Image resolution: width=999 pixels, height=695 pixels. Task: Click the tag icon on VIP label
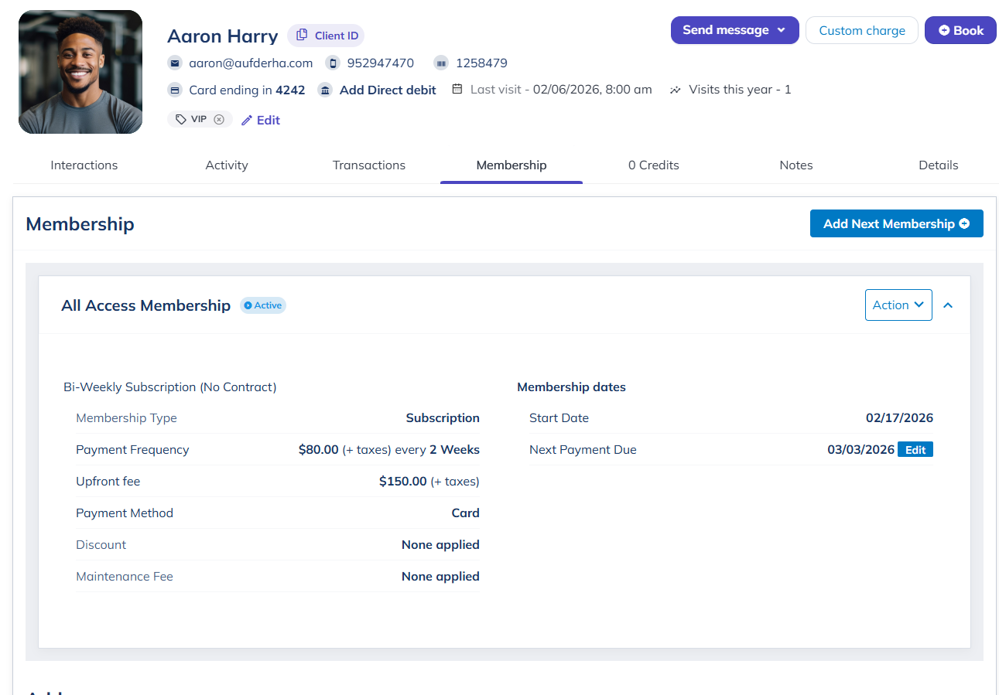pyautogui.click(x=181, y=120)
